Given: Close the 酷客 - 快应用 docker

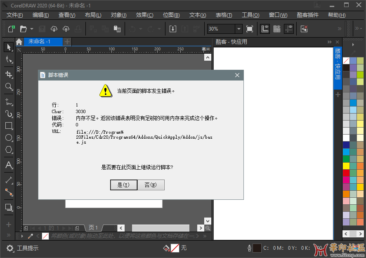Looking at the screenshot, I should coord(337,42).
